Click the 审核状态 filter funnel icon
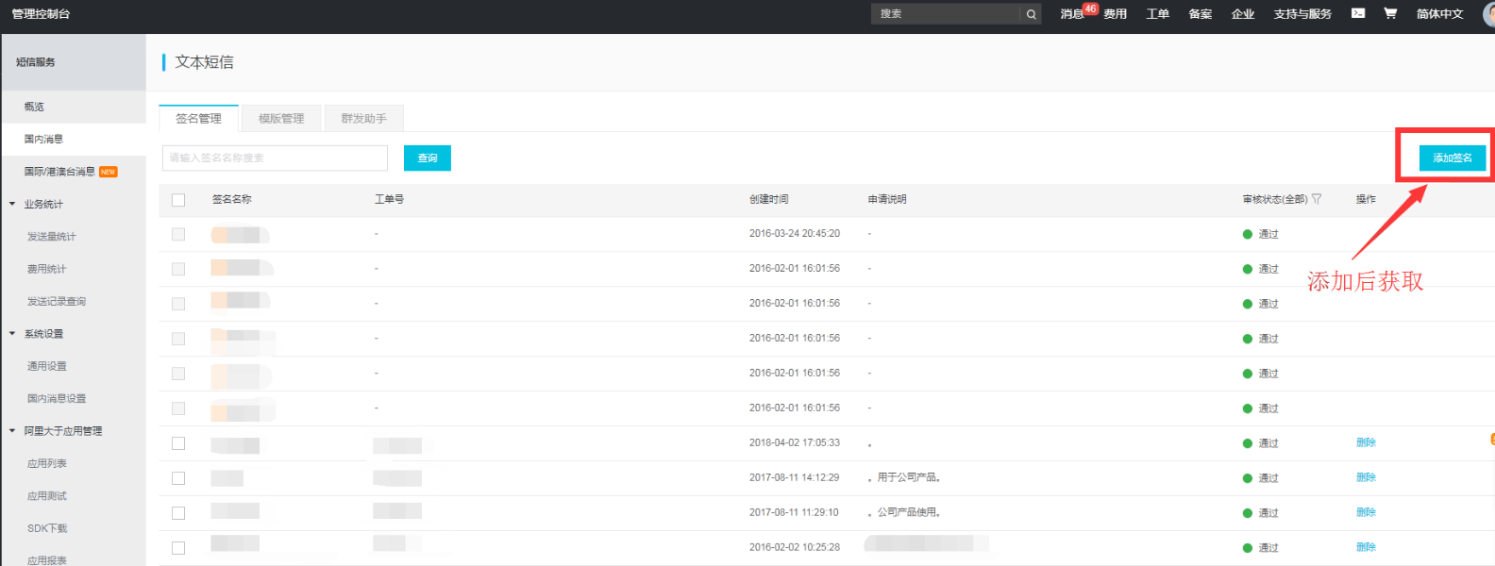Image resolution: width=1495 pixels, height=566 pixels. [x=1317, y=199]
